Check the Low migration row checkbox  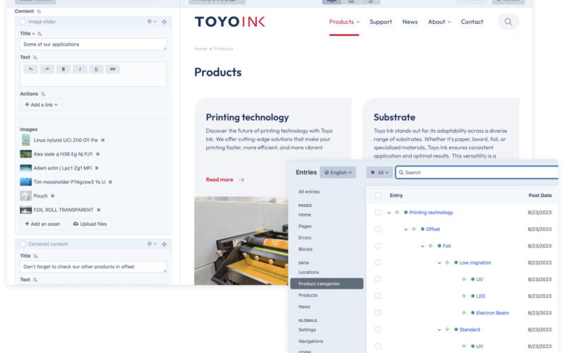378,263
